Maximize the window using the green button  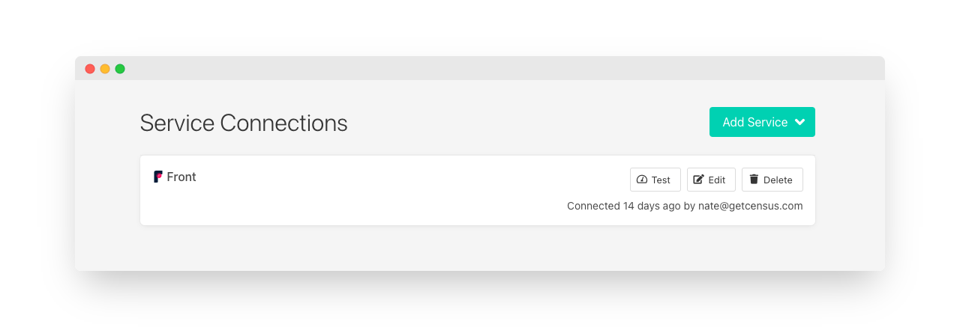coord(120,69)
